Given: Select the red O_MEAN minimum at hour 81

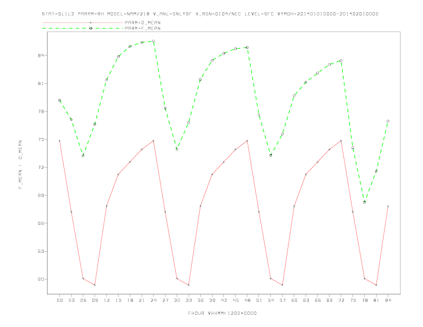Looking at the screenshot, I should point(377,285).
